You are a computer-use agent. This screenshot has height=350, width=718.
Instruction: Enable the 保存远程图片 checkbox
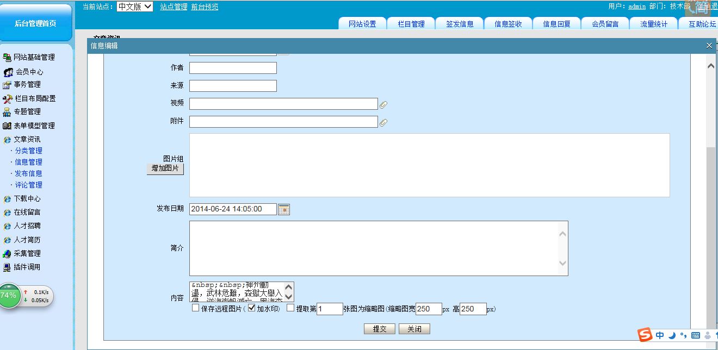(196, 308)
